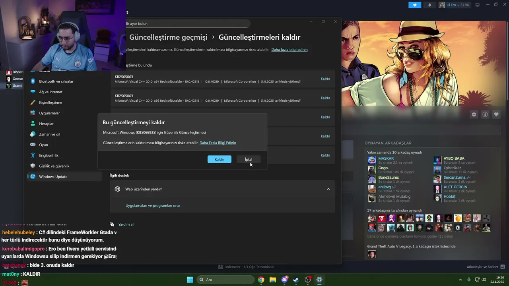Viewport: 509px width, 286px height.
Task: Click Kaldır for the x64 Redistributable update
Action: pos(325,79)
